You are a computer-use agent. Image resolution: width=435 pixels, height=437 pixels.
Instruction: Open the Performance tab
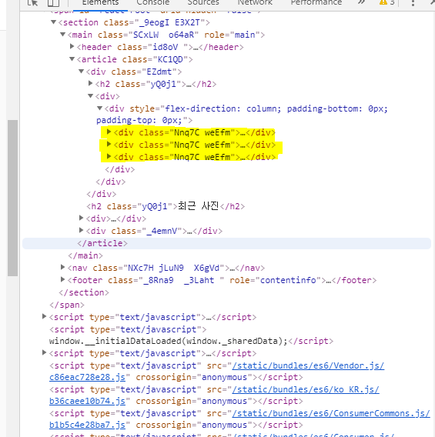click(316, 3)
